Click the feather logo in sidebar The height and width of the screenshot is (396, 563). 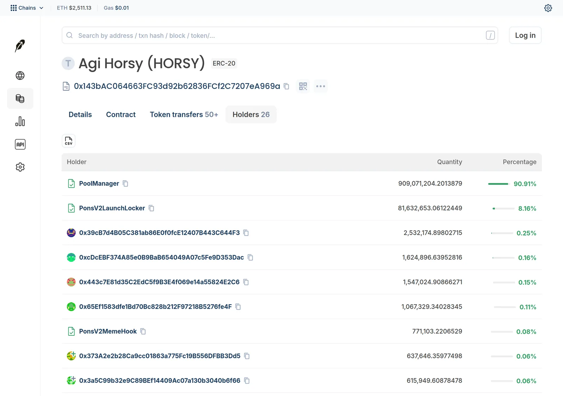(20, 46)
